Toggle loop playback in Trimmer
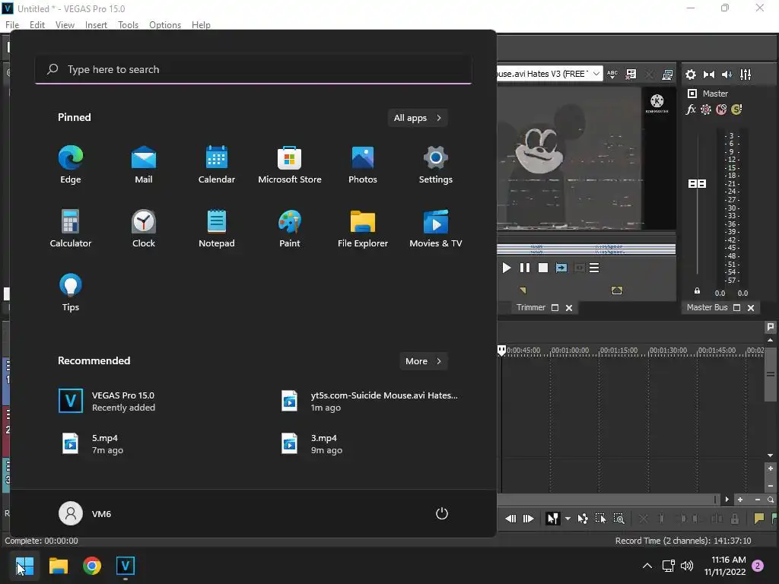 (561, 268)
